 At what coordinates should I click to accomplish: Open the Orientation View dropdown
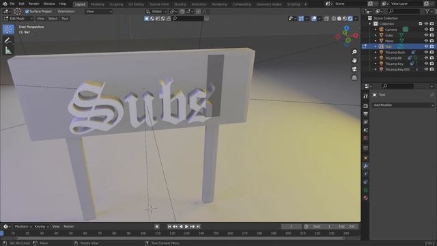coord(98,12)
